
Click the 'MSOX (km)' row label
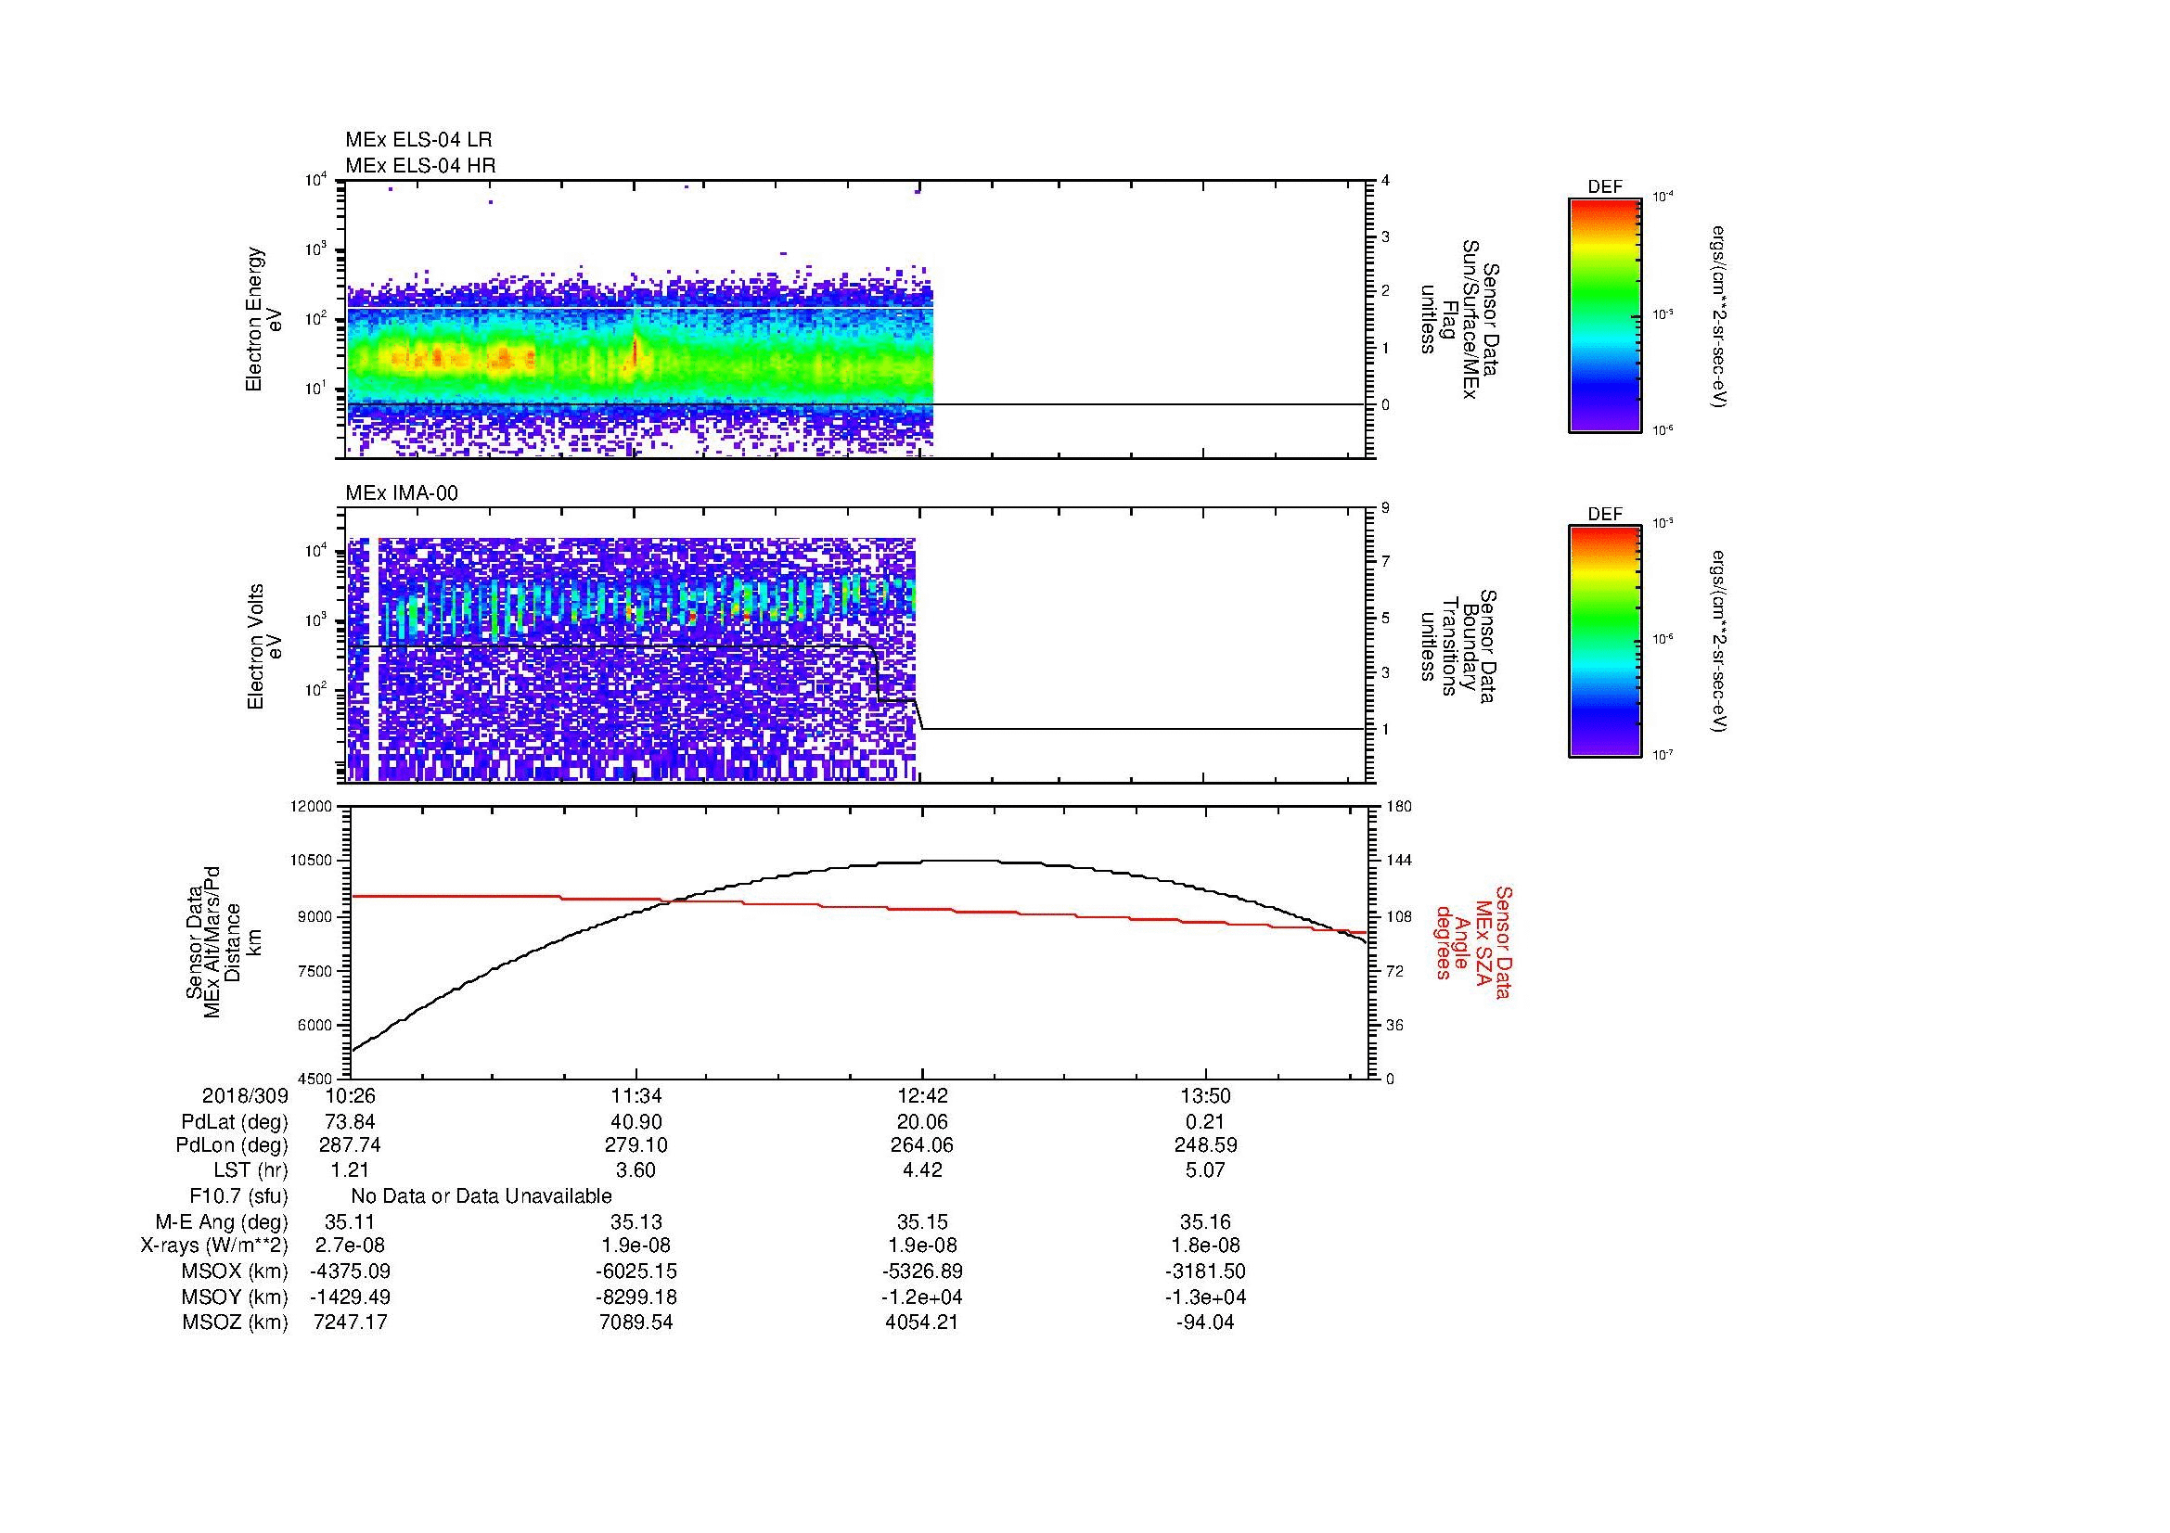[235, 1271]
